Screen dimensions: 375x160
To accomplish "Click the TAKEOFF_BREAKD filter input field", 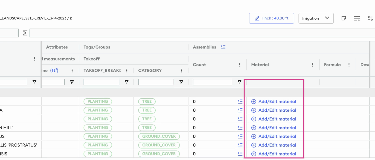I will (x=101, y=82).
